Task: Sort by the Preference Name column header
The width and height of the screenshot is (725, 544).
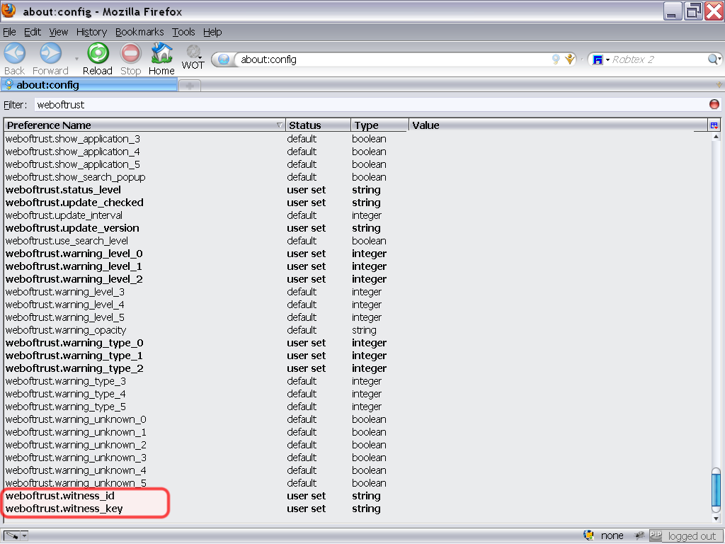Action: [144, 125]
